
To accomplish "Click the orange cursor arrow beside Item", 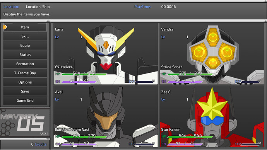I will (5, 27).
